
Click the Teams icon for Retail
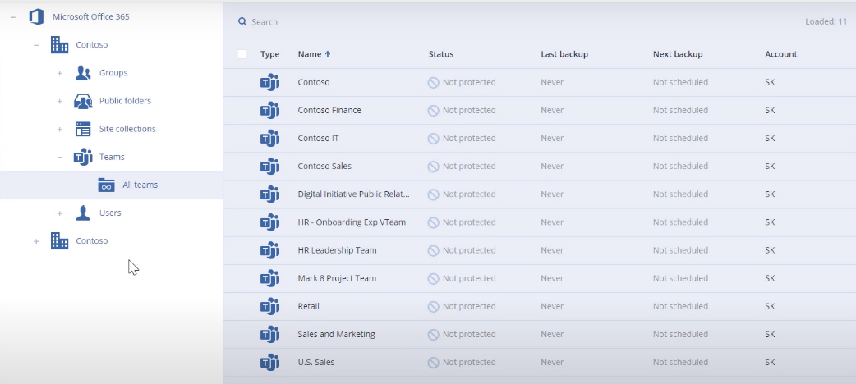tap(269, 307)
